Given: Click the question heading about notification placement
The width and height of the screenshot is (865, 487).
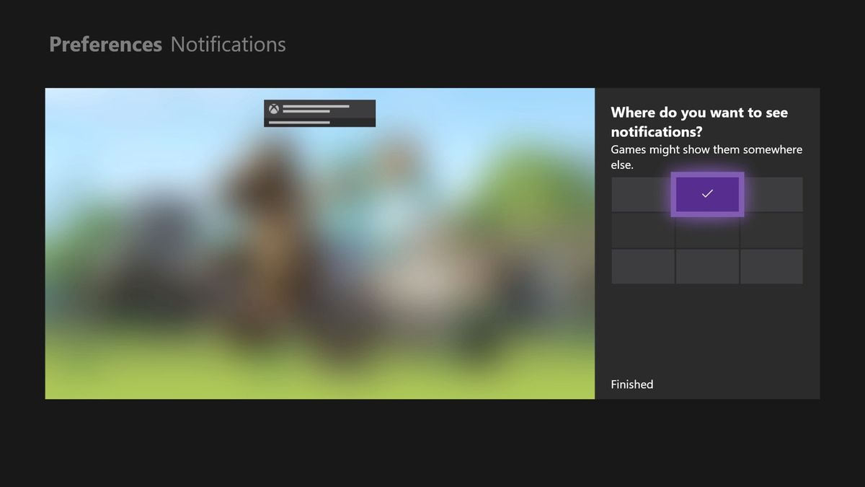Looking at the screenshot, I should coord(699,122).
